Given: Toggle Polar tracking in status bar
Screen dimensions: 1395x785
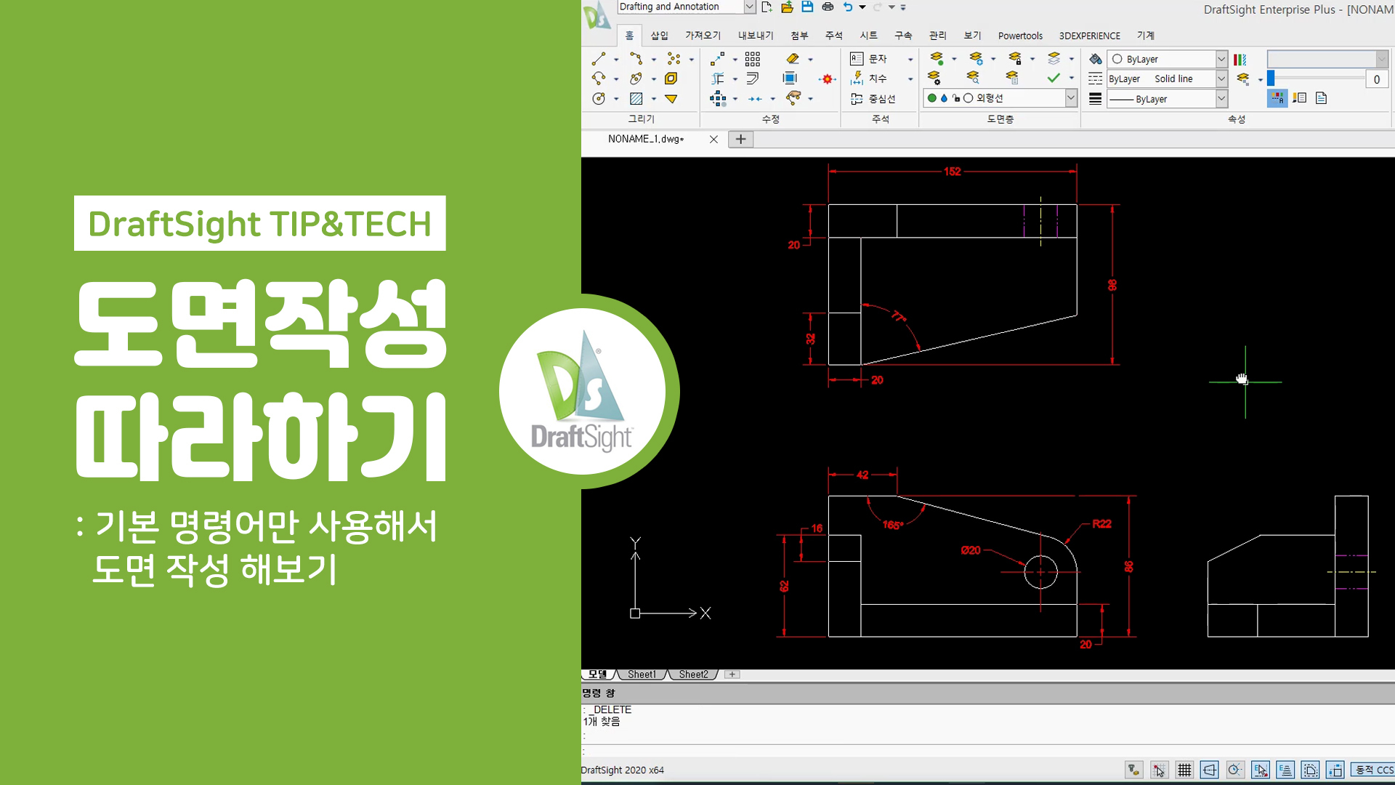Looking at the screenshot, I should click(x=1235, y=770).
